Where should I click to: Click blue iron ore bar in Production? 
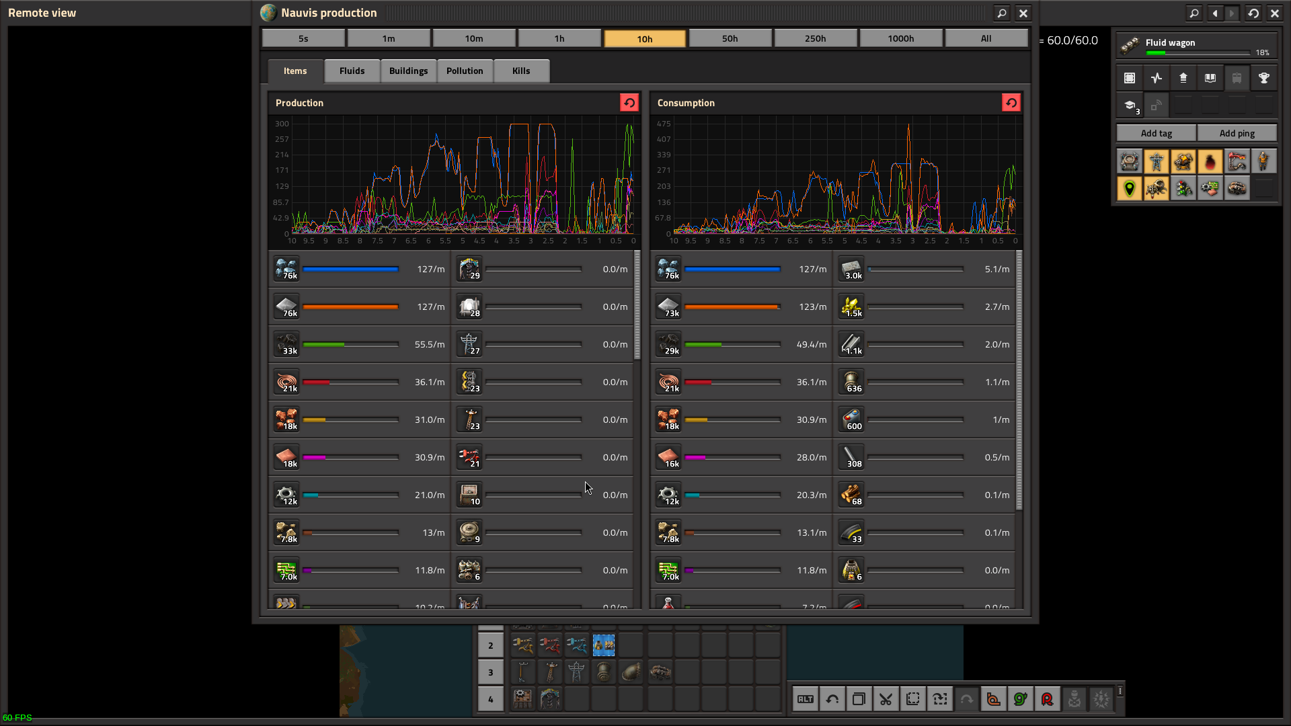click(351, 269)
